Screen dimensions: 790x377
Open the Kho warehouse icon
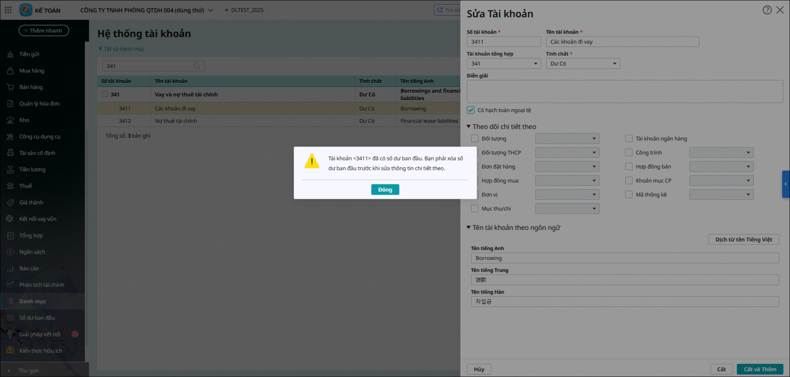(10, 120)
